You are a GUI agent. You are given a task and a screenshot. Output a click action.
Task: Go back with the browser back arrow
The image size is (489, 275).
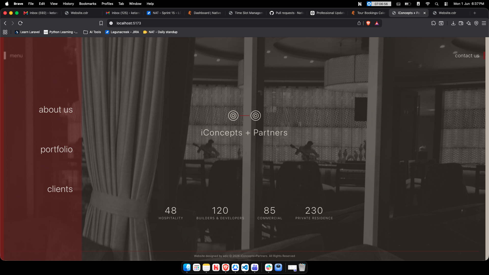pyautogui.click(x=5, y=23)
